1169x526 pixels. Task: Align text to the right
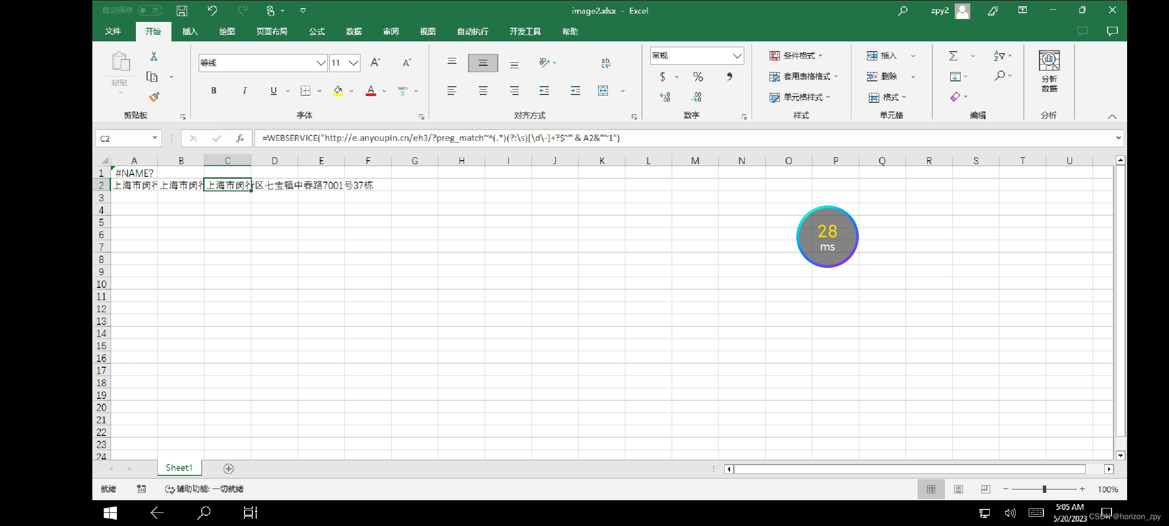(x=514, y=91)
